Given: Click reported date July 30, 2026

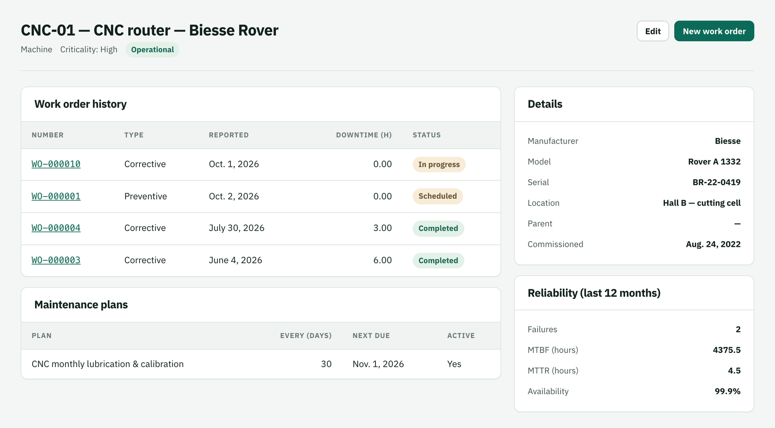Looking at the screenshot, I should 236,228.
